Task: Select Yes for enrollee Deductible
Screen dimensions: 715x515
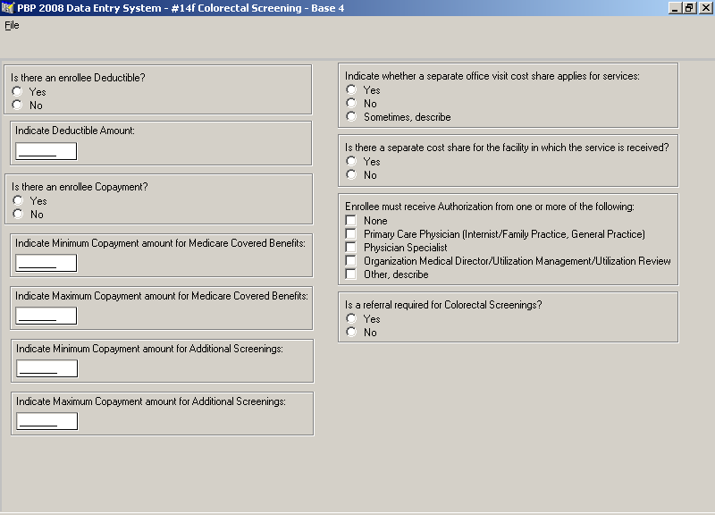Action: coord(17,91)
